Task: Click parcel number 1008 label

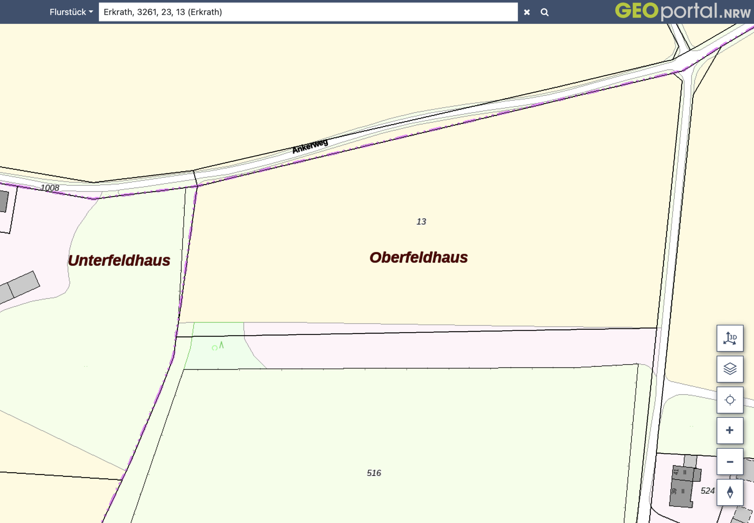Action: pyautogui.click(x=50, y=188)
